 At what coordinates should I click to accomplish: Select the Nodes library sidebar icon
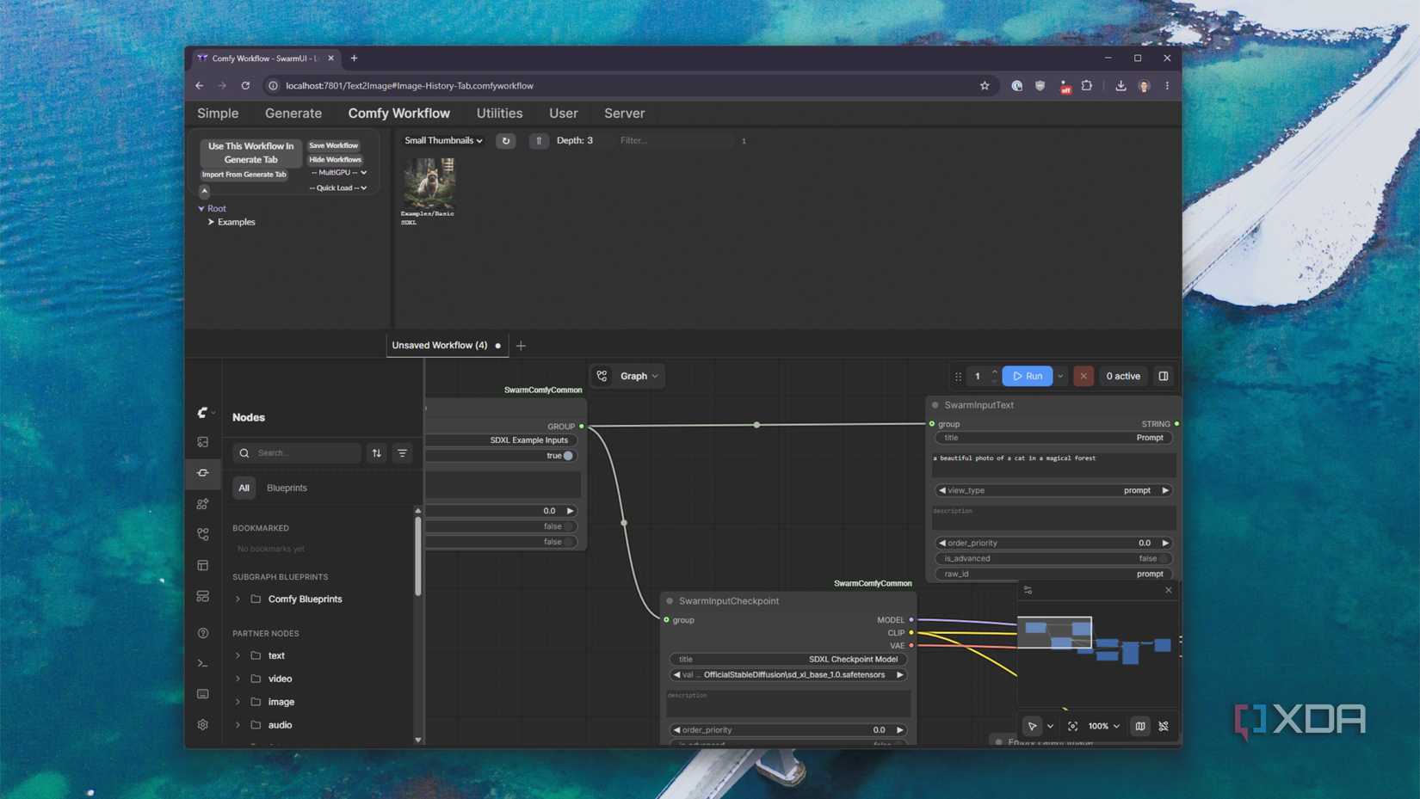point(203,473)
